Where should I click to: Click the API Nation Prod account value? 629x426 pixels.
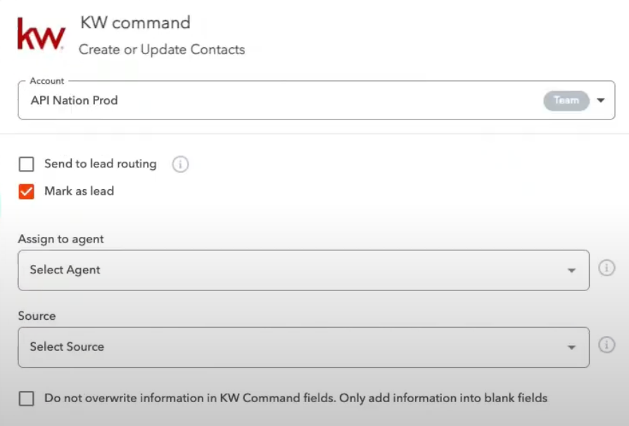[x=74, y=101]
